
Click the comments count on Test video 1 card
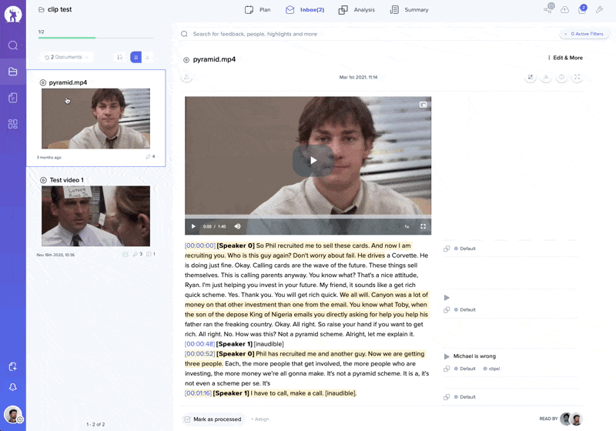coord(151,254)
